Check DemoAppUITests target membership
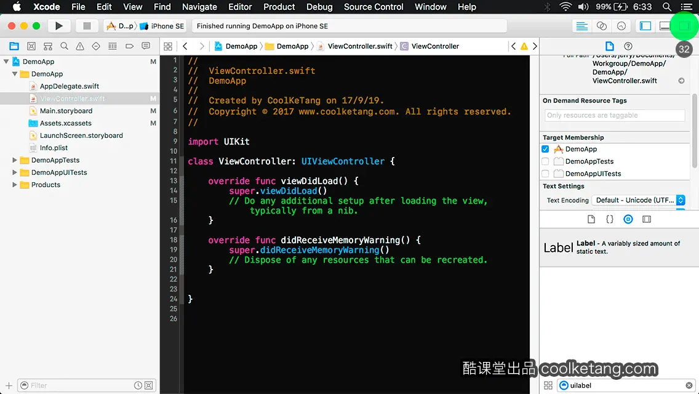 pos(545,174)
